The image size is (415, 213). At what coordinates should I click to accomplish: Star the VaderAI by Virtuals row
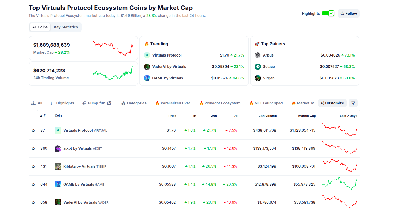coord(33,202)
